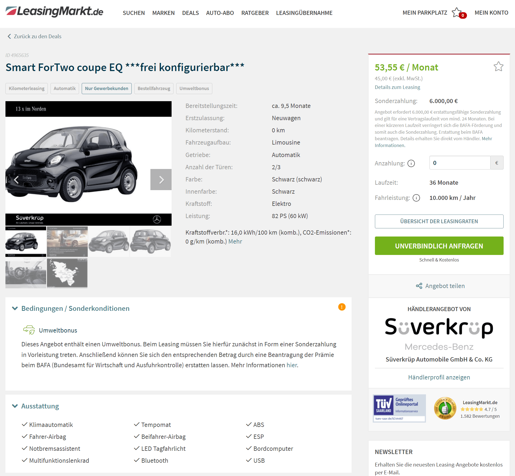Open the RATGEBER menu item
This screenshot has width=515, height=476.
click(x=255, y=13)
